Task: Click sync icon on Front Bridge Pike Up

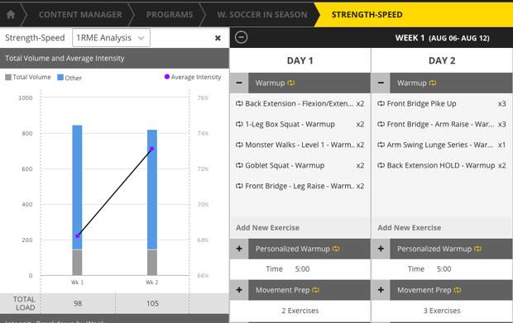Action: pyautogui.click(x=381, y=103)
